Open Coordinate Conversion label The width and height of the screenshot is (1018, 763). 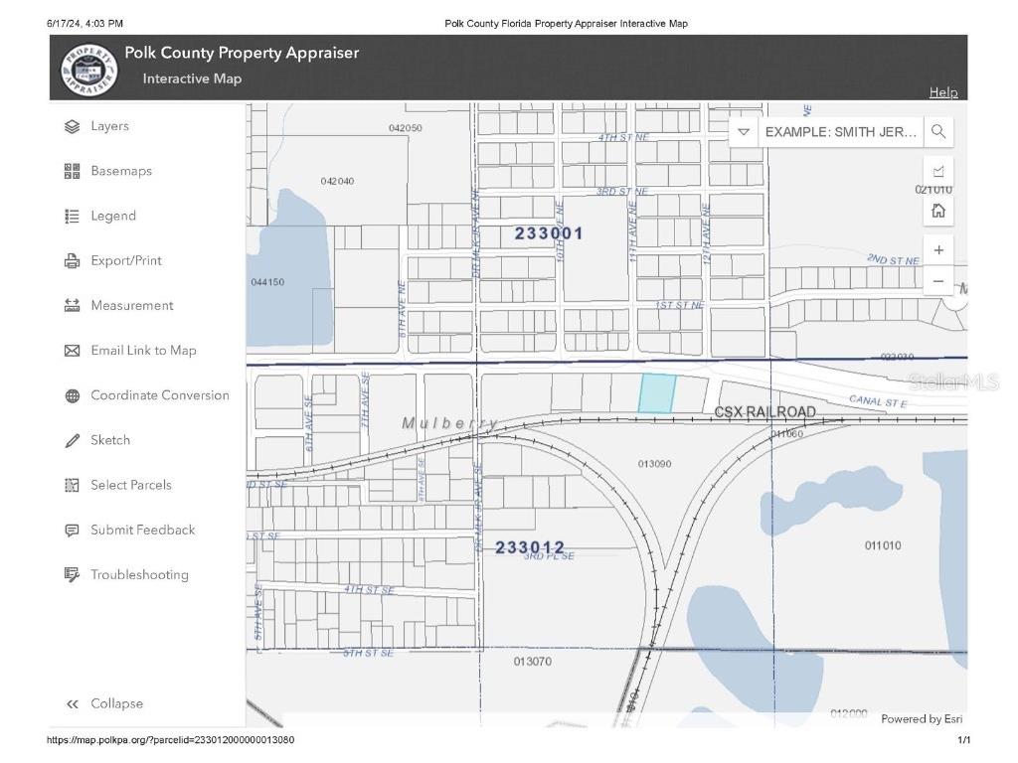click(x=160, y=395)
